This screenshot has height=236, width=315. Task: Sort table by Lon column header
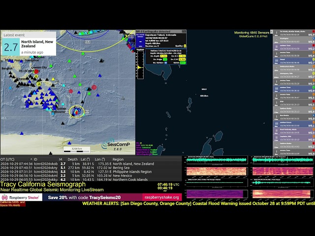[x=100, y=159]
